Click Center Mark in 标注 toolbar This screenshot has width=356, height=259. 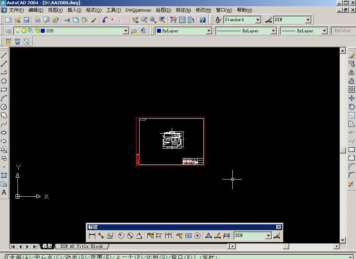pos(197,236)
